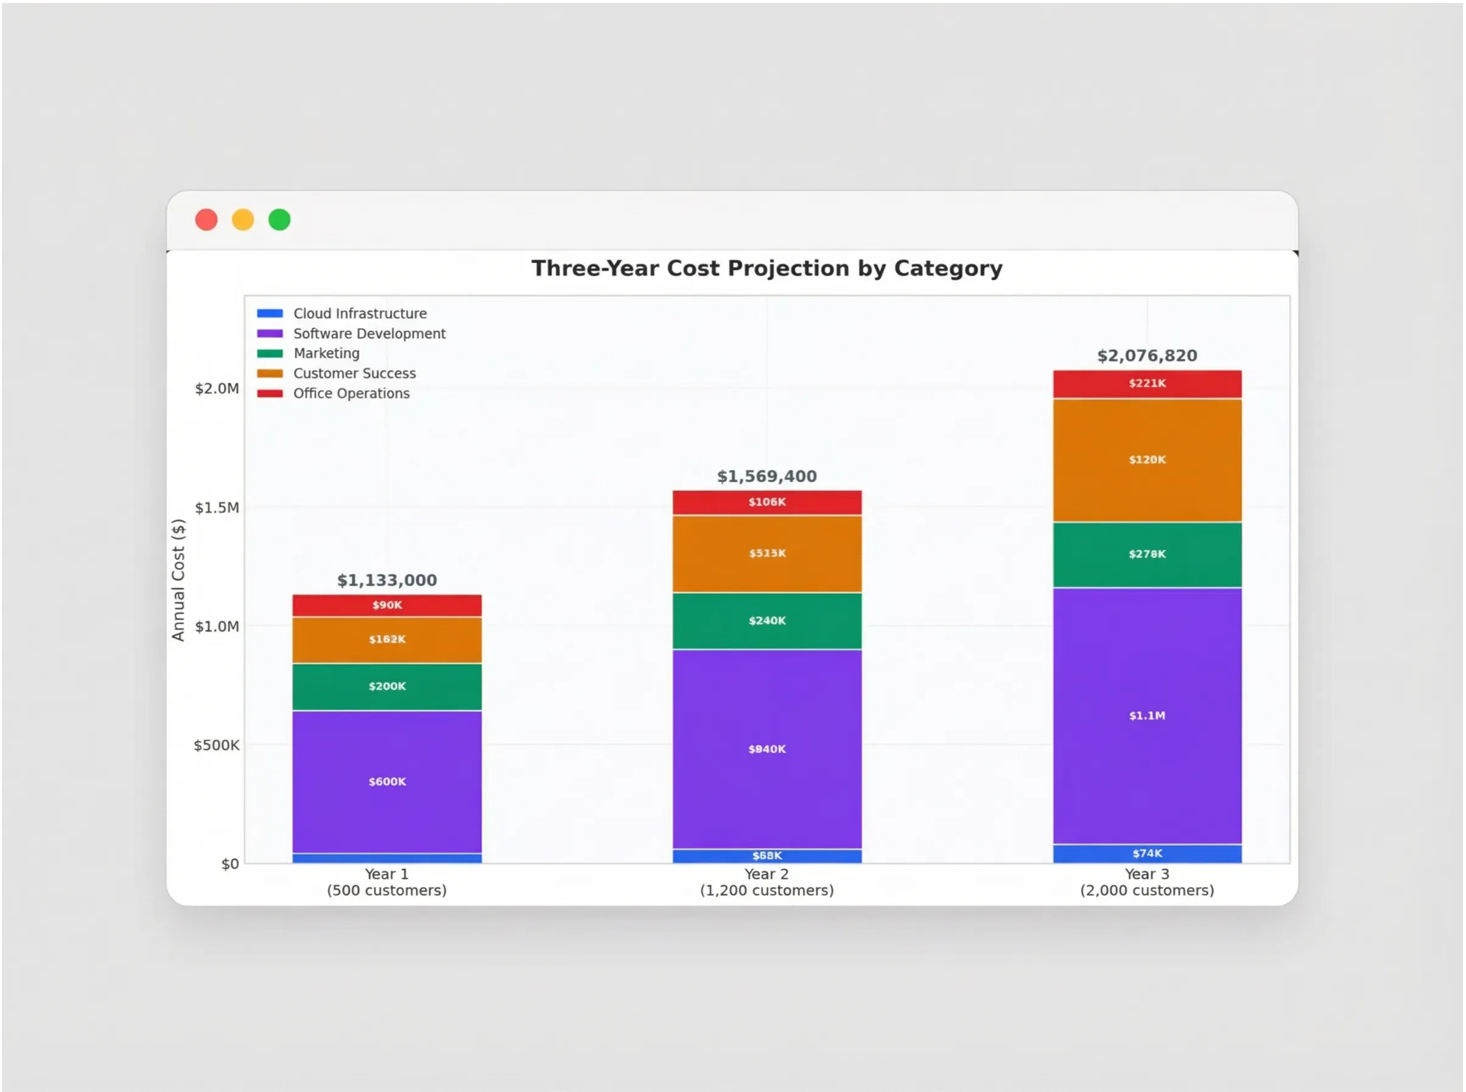
Task: Click the purple Software Development legend swatch
Action: click(x=270, y=333)
